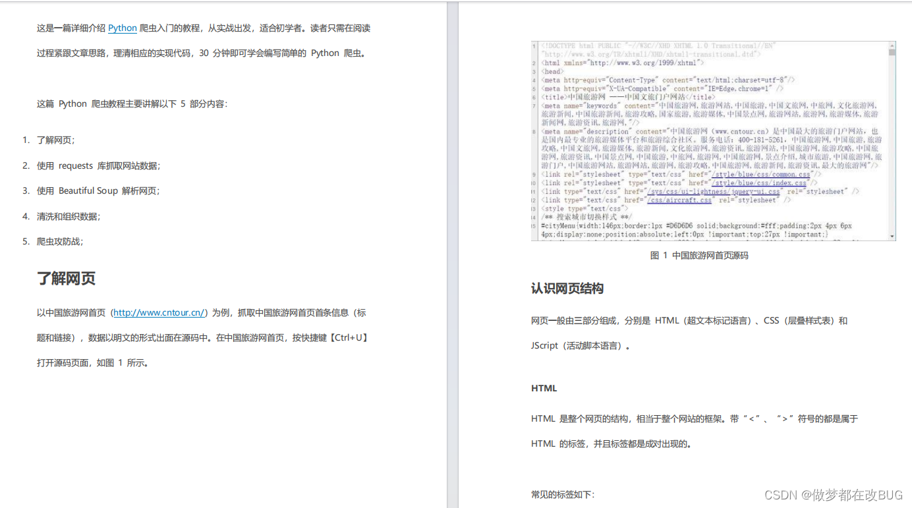Select the 了解网页 heading

66,278
